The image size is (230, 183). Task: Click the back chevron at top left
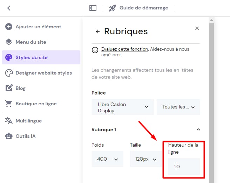[9, 8]
